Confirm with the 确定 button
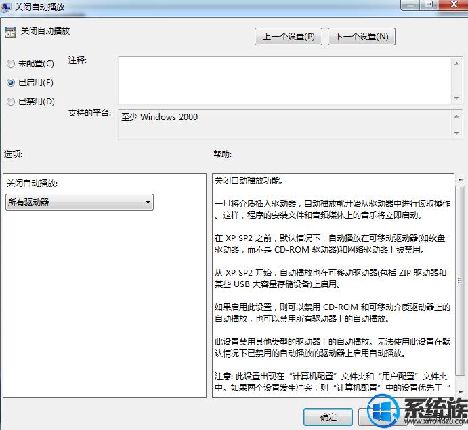Image resolution: width=468 pixels, height=430 pixels. click(328, 417)
